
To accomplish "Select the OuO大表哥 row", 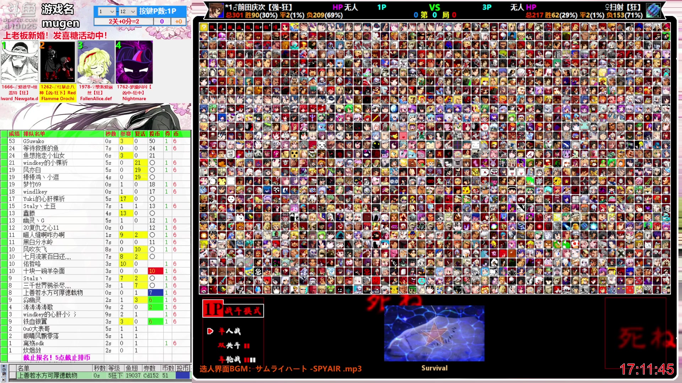I will coord(96,329).
